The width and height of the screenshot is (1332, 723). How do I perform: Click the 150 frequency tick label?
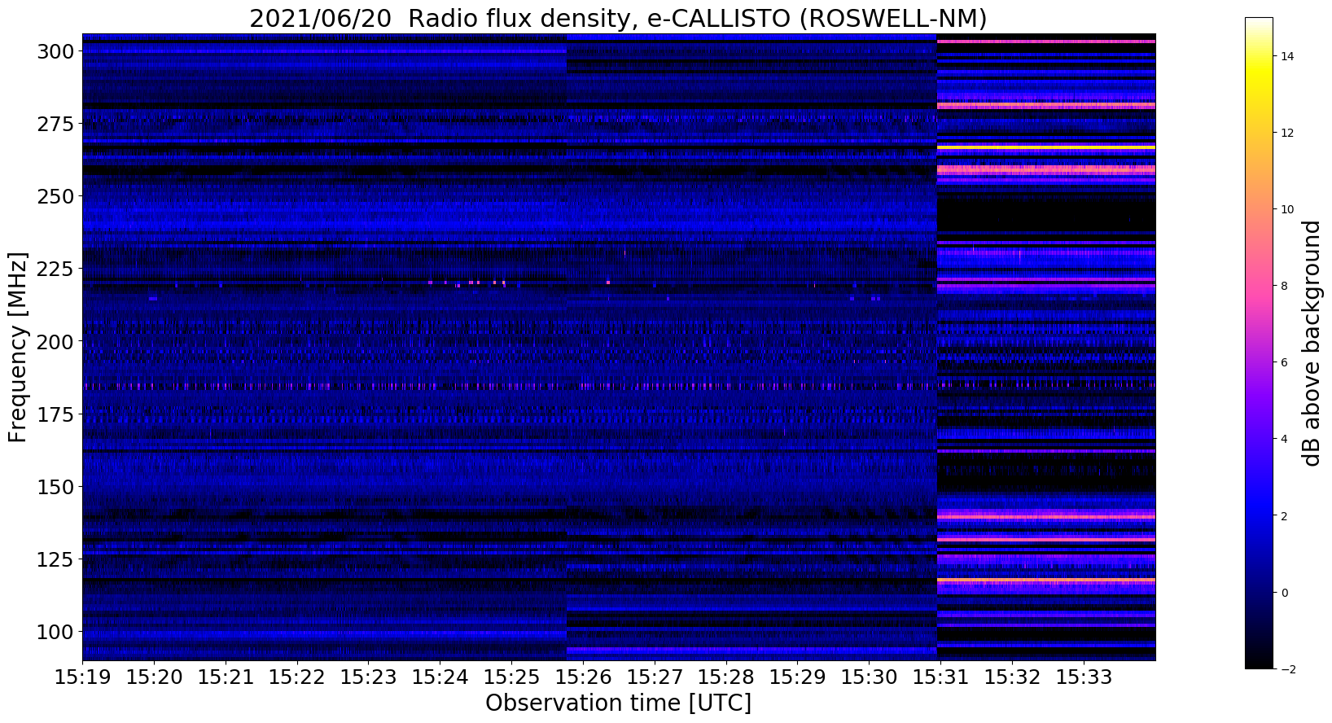[x=56, y=487]
